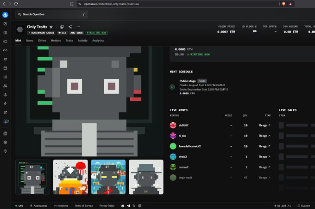315x209 pixels.
Task: Select the white background hat character thumbnail
Action: (x=146, y=177)
